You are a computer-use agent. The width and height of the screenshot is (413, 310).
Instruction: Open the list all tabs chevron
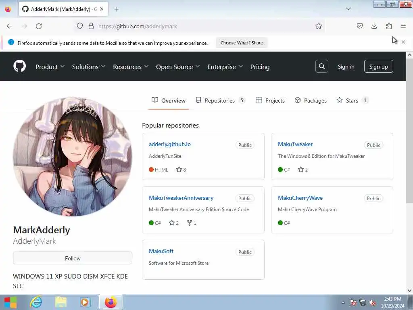tap(348, 9)
